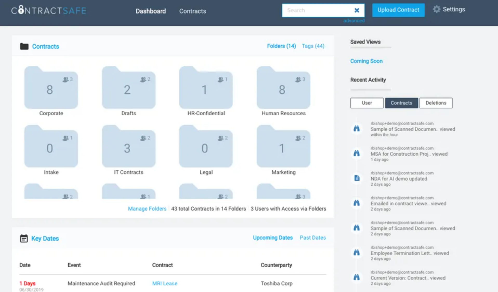Select the Contracts activity filter

click(x=401, y=103)
